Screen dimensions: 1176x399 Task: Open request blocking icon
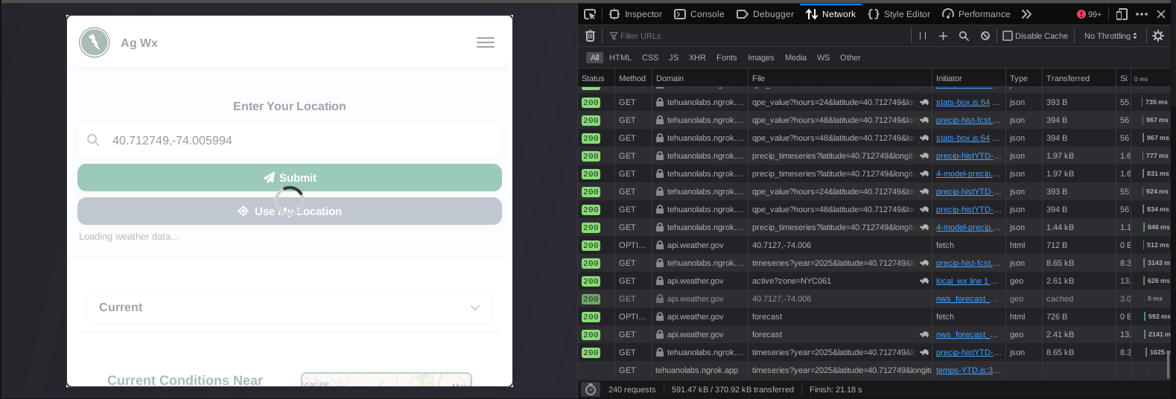coord(985,36)
